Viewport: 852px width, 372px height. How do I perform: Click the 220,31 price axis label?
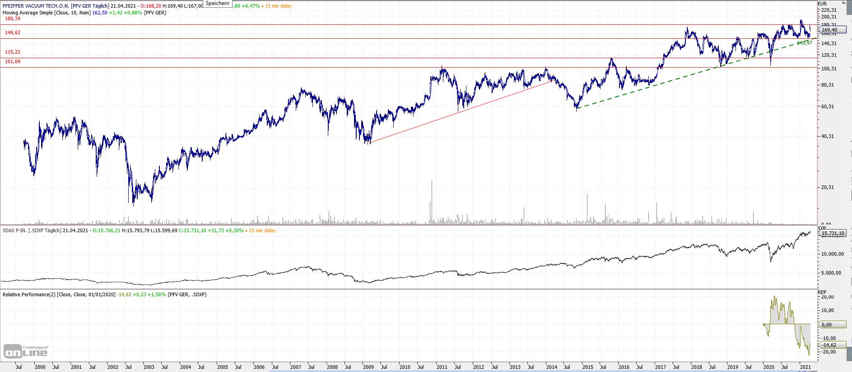(x=829, y=10)
